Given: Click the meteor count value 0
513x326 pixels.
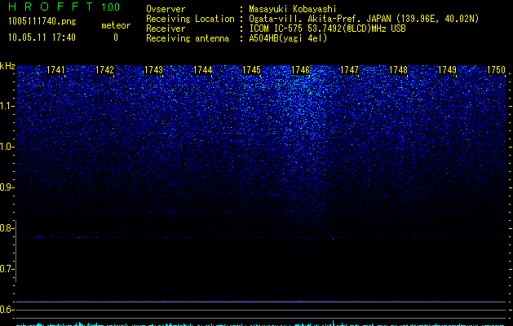Looking at the screenshot, I should (116, 37).
